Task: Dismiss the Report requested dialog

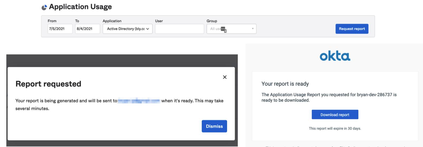Action: coord(214,126)
